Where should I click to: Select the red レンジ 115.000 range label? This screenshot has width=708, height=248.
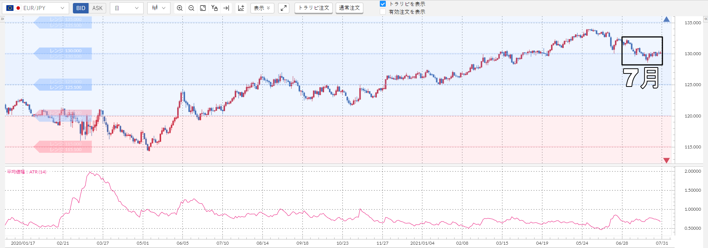(x=65, y=144)
